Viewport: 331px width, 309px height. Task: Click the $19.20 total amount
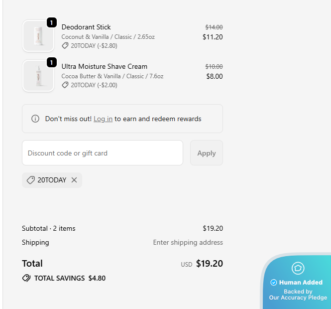(209, 264)
